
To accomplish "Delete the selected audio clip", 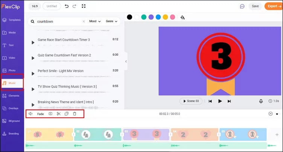I will coord(75,114).
